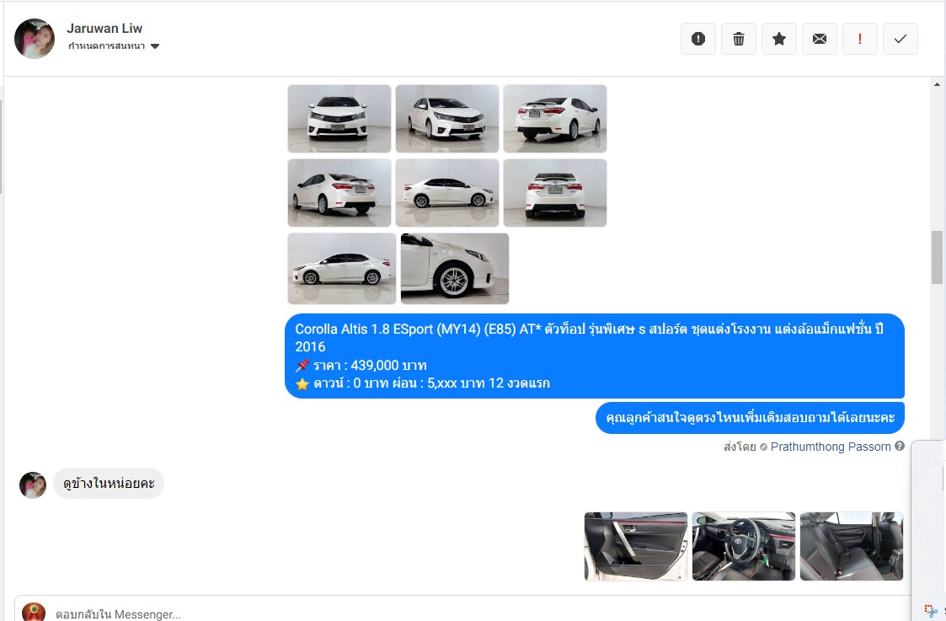
Task: Mark conversation as done with checkmark
Action: point(901,39)
